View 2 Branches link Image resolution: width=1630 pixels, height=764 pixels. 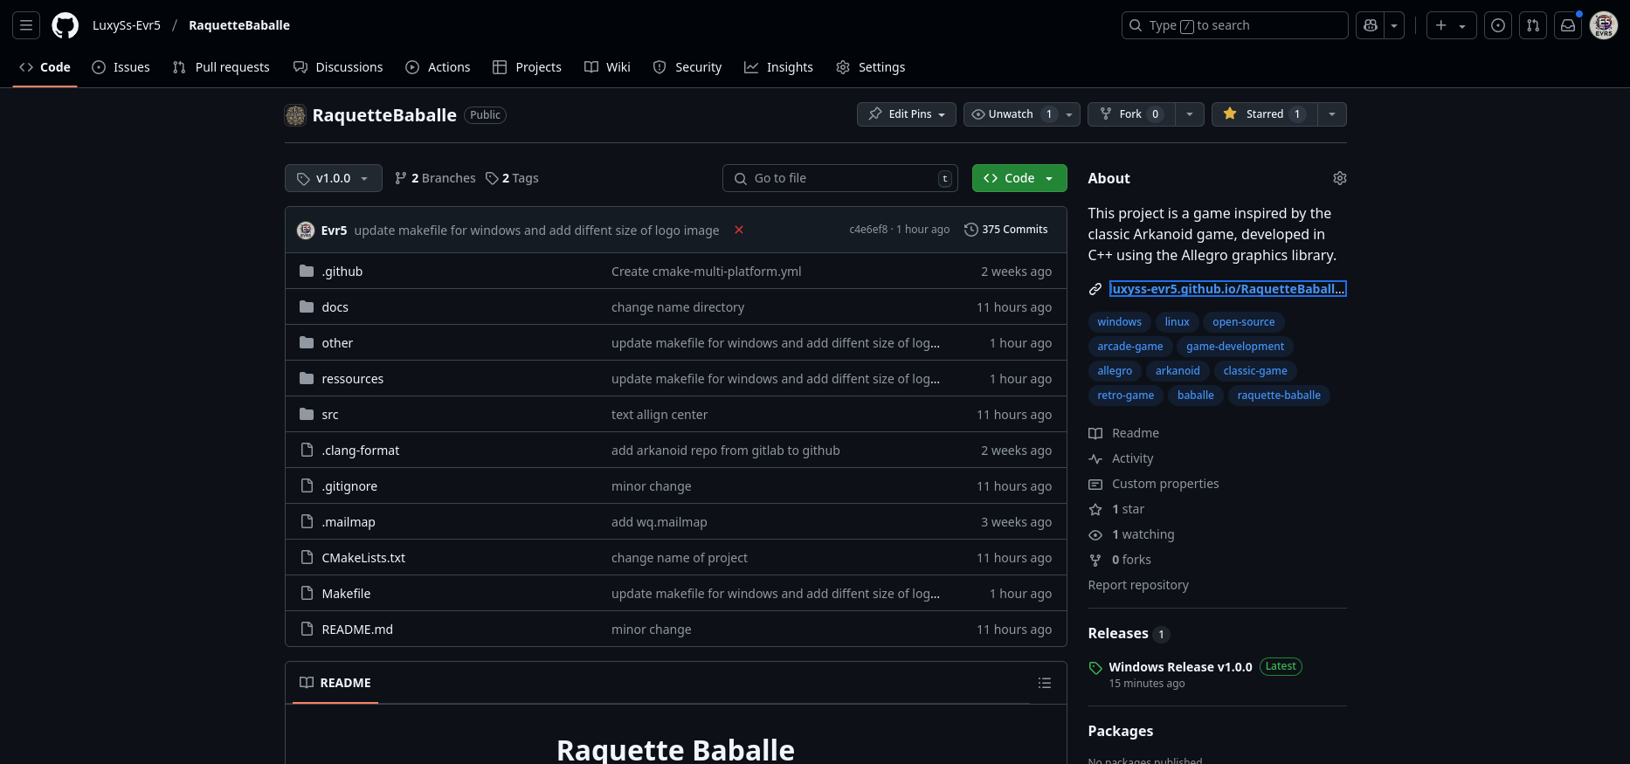pyautogui.click(x=435, y=178)
